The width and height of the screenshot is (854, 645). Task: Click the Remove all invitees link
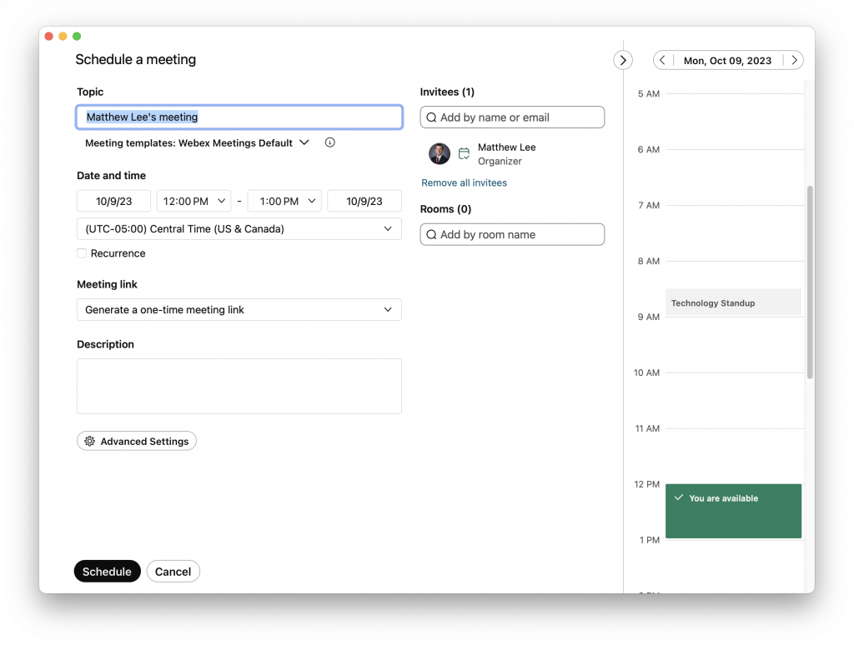pyautogui.click(x=464, y=182)
